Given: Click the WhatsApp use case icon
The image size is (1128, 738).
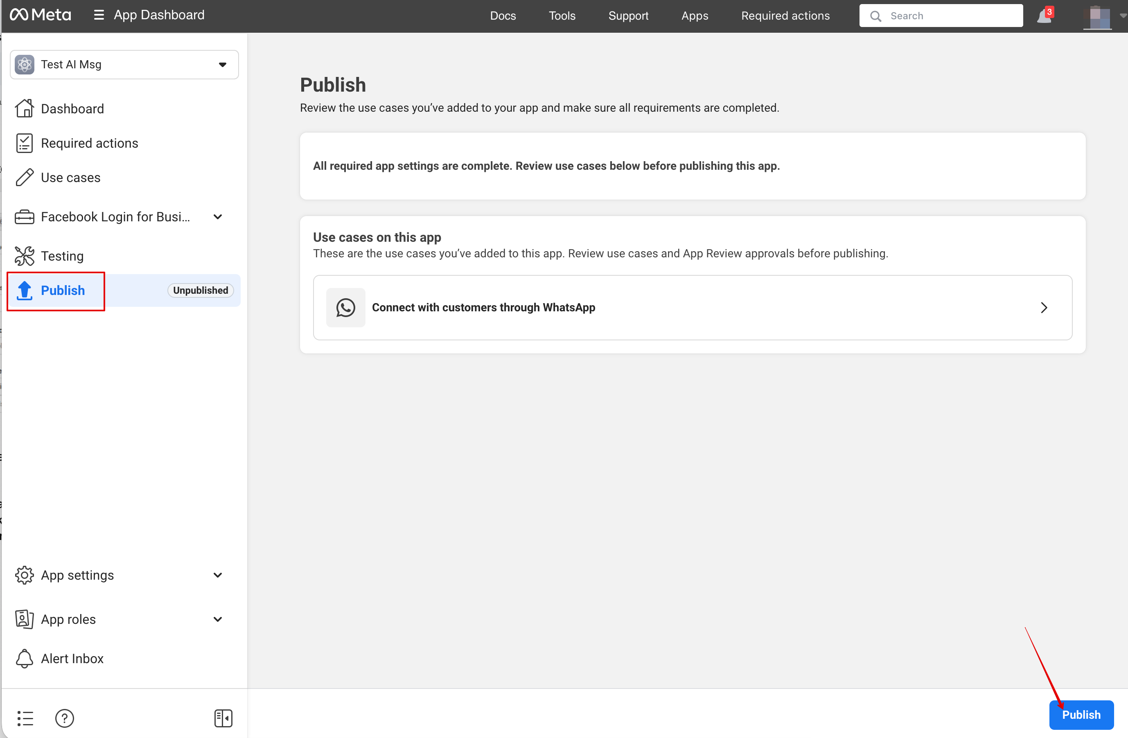Looking at the screenshot, I should pyautogui.click(x=345, y=307).
